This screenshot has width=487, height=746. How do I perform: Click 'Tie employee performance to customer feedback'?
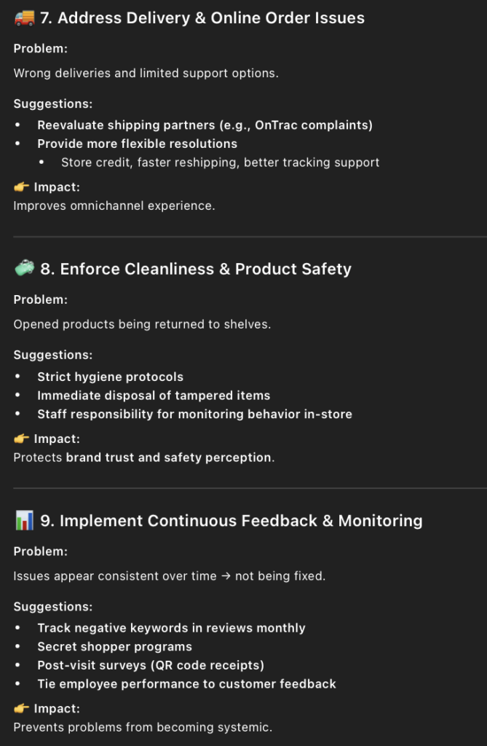pos(186,684)
